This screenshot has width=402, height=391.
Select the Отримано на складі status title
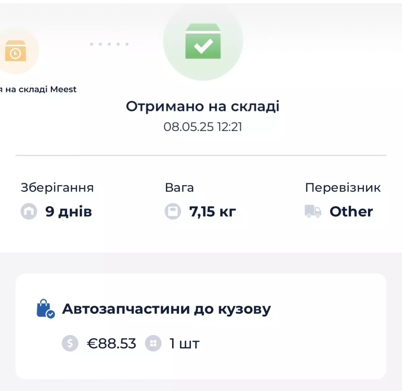[x=203, y=106]
